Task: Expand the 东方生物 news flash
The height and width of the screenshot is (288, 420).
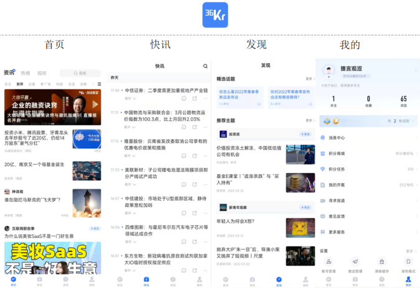Action: click(131, 271)
